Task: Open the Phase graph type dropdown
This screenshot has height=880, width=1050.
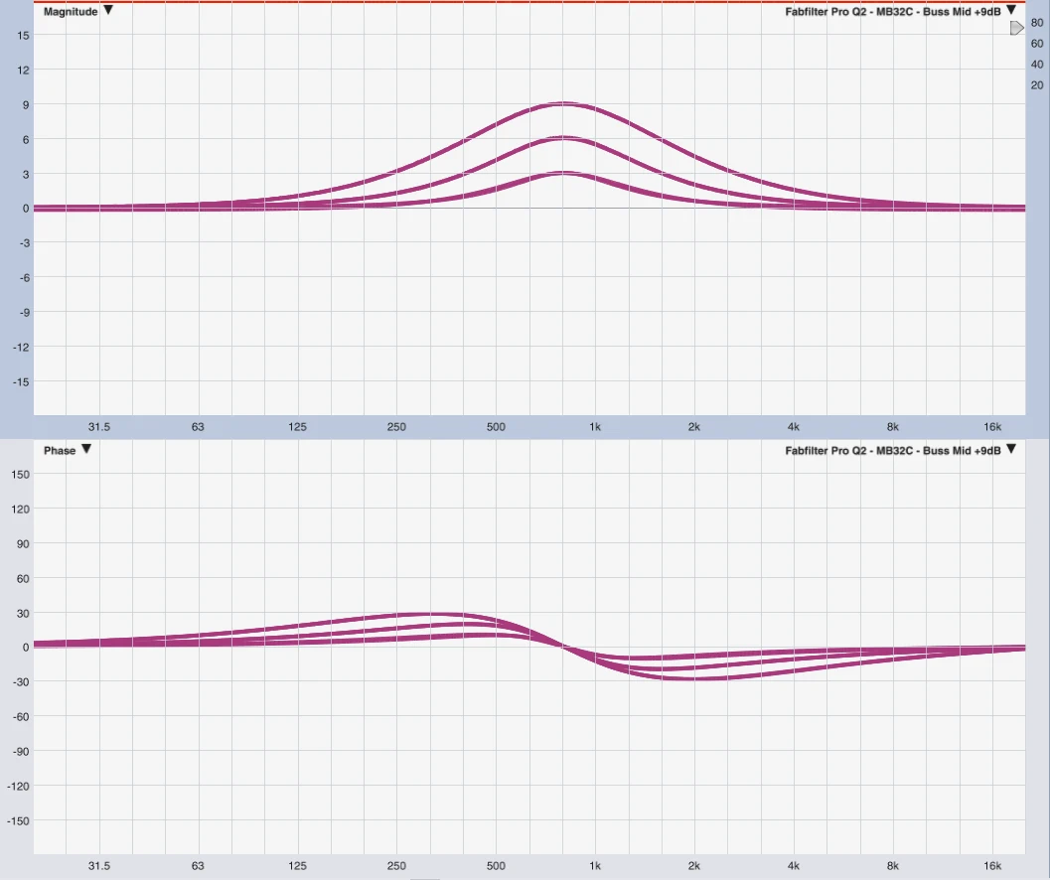Action: click(x=86, y=450)
